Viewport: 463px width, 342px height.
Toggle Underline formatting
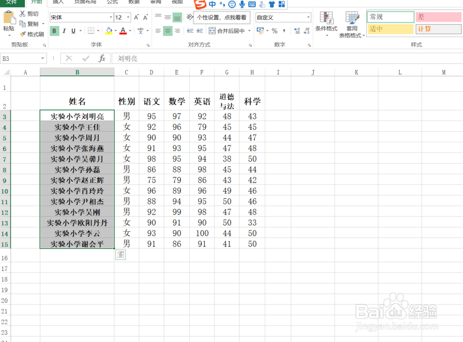click(73, 31)
